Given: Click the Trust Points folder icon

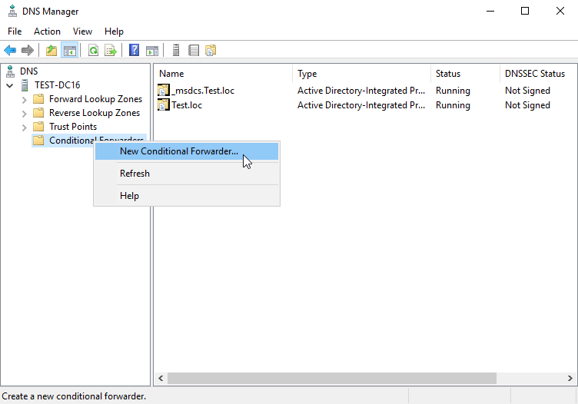Looking at the screenshot, I should point(38,127).
